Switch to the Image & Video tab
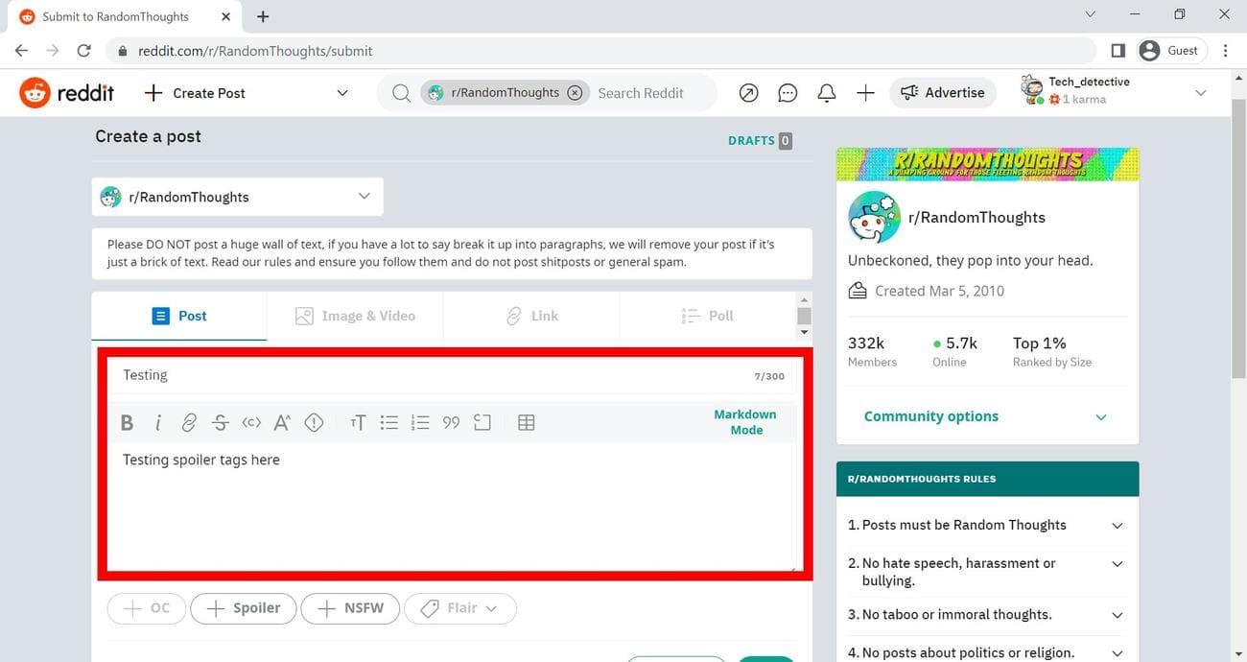The width and height of the screenshot is (1247, 662). (355, 316)
